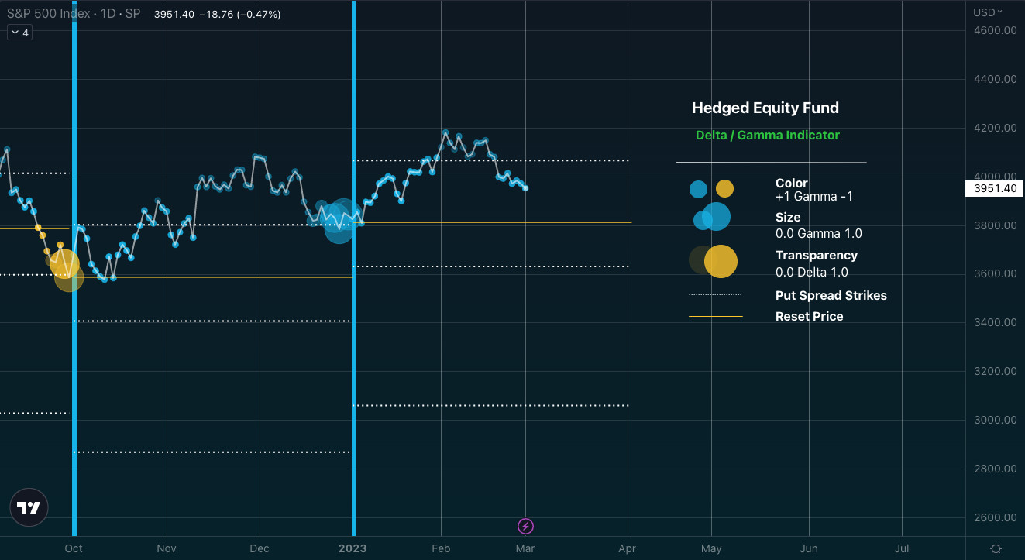This screenshot has height=560, width=1025.
Task: Select the large blue bubble cluster near 2023
Action: 339,221
